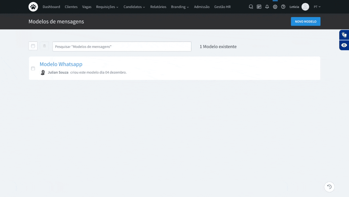Viewport: 349px width, 197px height.
Task: Open the Clientes menu item
Action: (71, 7)
